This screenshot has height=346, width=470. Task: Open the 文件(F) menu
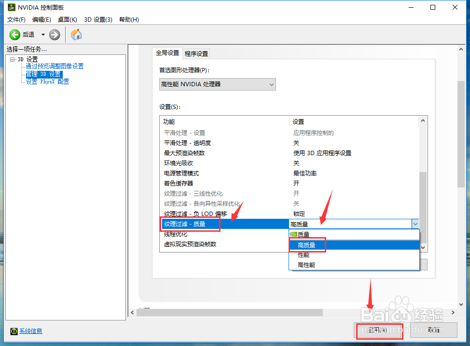16,19
